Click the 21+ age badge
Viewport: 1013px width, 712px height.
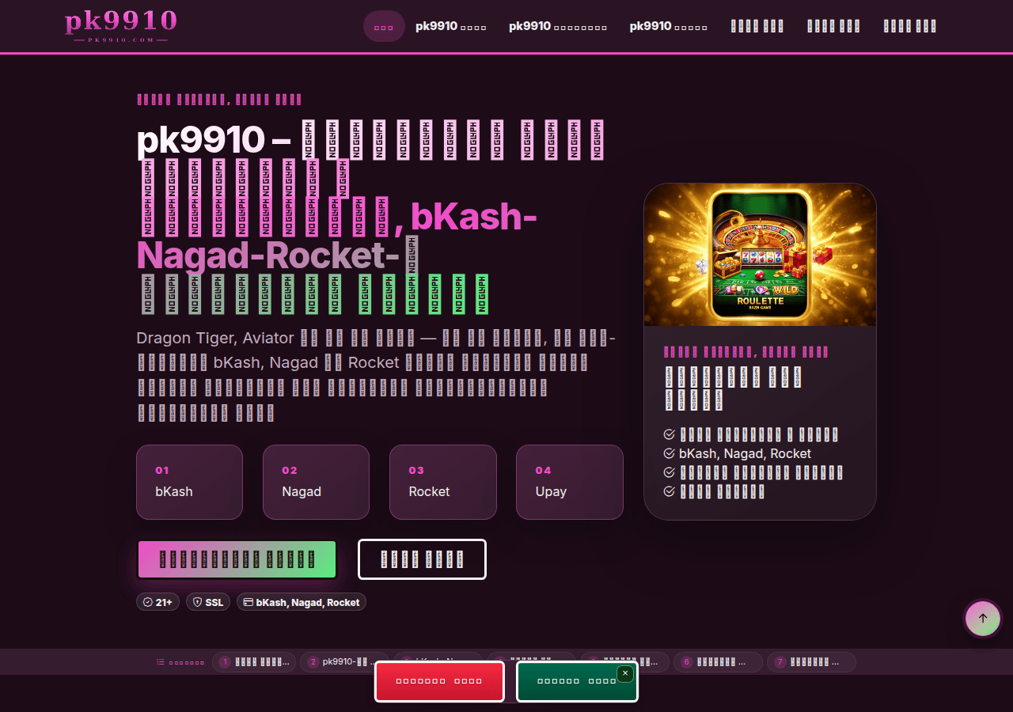(158, 602)
